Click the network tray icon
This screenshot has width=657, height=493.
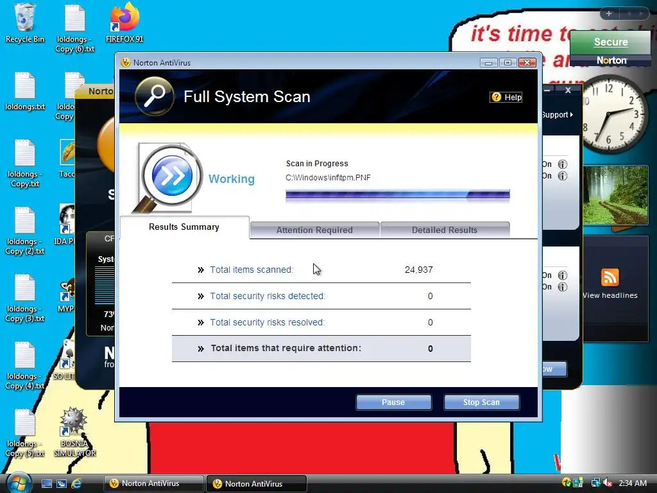(595, 483)
